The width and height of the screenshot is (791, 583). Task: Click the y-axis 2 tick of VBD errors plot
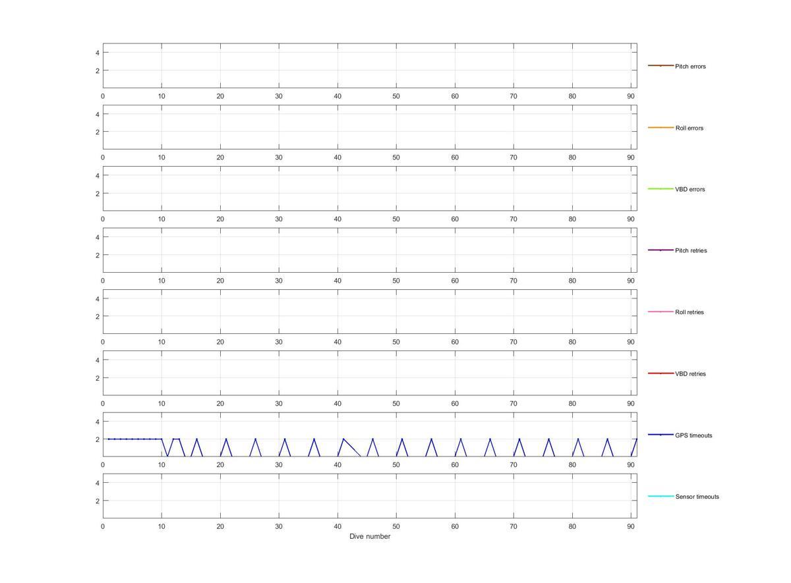(x=97, y=194)
